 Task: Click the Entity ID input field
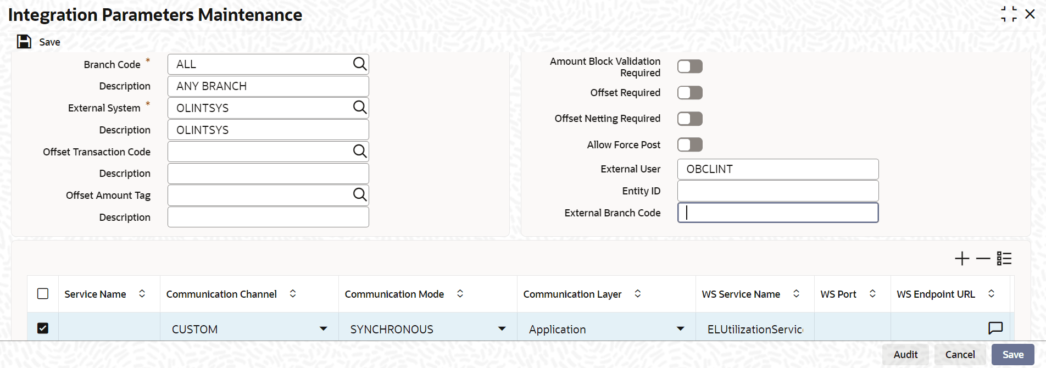click(x=777, y=191)
